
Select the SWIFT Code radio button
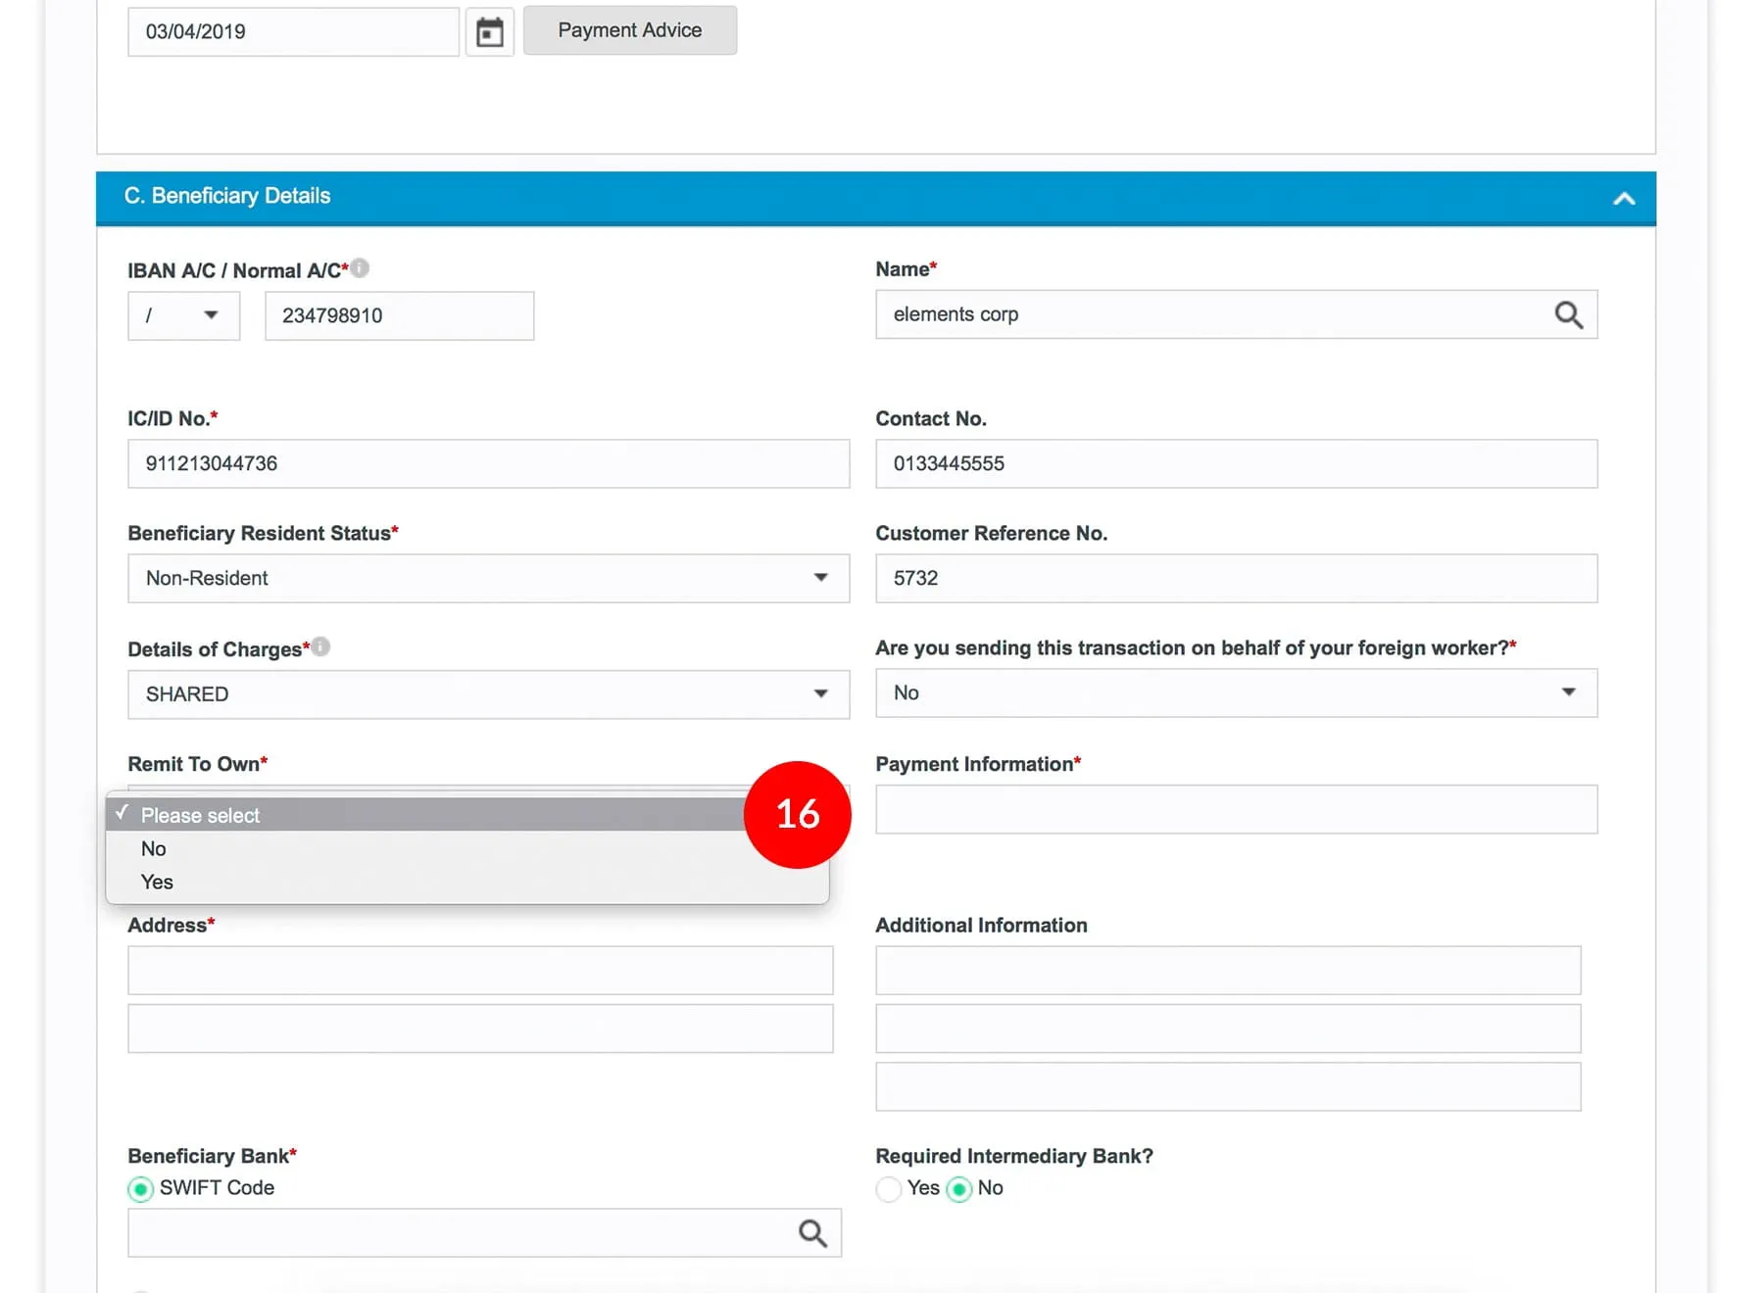(x=141, y=1188)
